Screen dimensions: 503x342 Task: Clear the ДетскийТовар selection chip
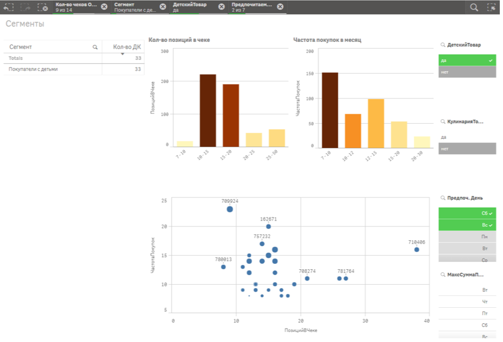(221, 7)
